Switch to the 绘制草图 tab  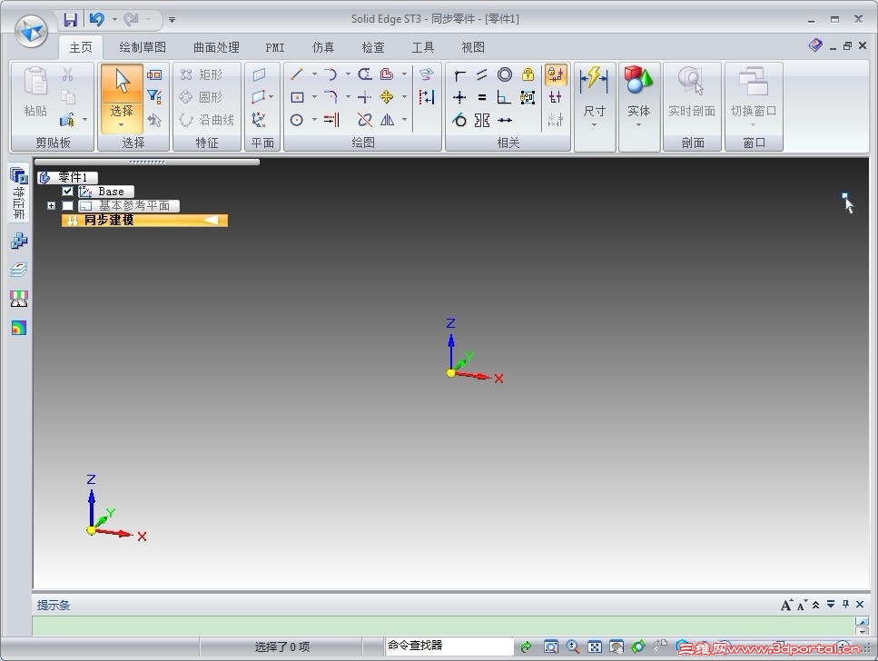pos(143,47)
